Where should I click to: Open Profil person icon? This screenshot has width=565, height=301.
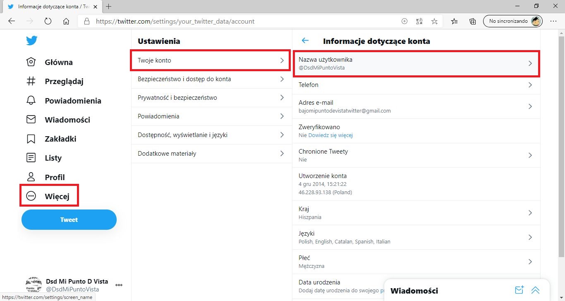point(31,177)
